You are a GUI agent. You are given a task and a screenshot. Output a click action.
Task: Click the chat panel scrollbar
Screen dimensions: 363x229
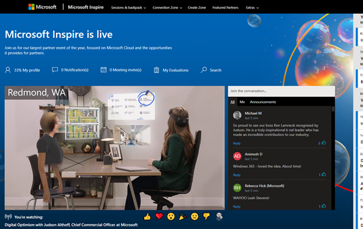point(333,158)
